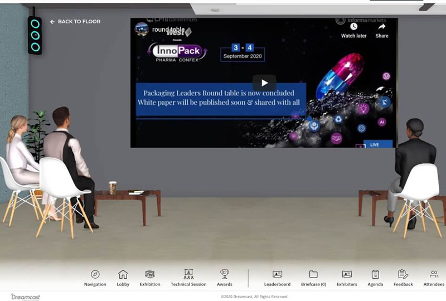The image size is (446, 301).
Task: Open the round table channel avatar
Action: point(142,30)
